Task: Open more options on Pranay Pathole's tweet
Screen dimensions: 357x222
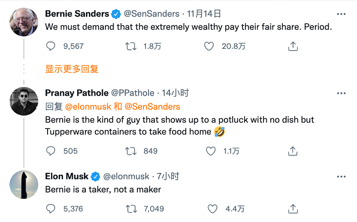Action: point(341,93)
